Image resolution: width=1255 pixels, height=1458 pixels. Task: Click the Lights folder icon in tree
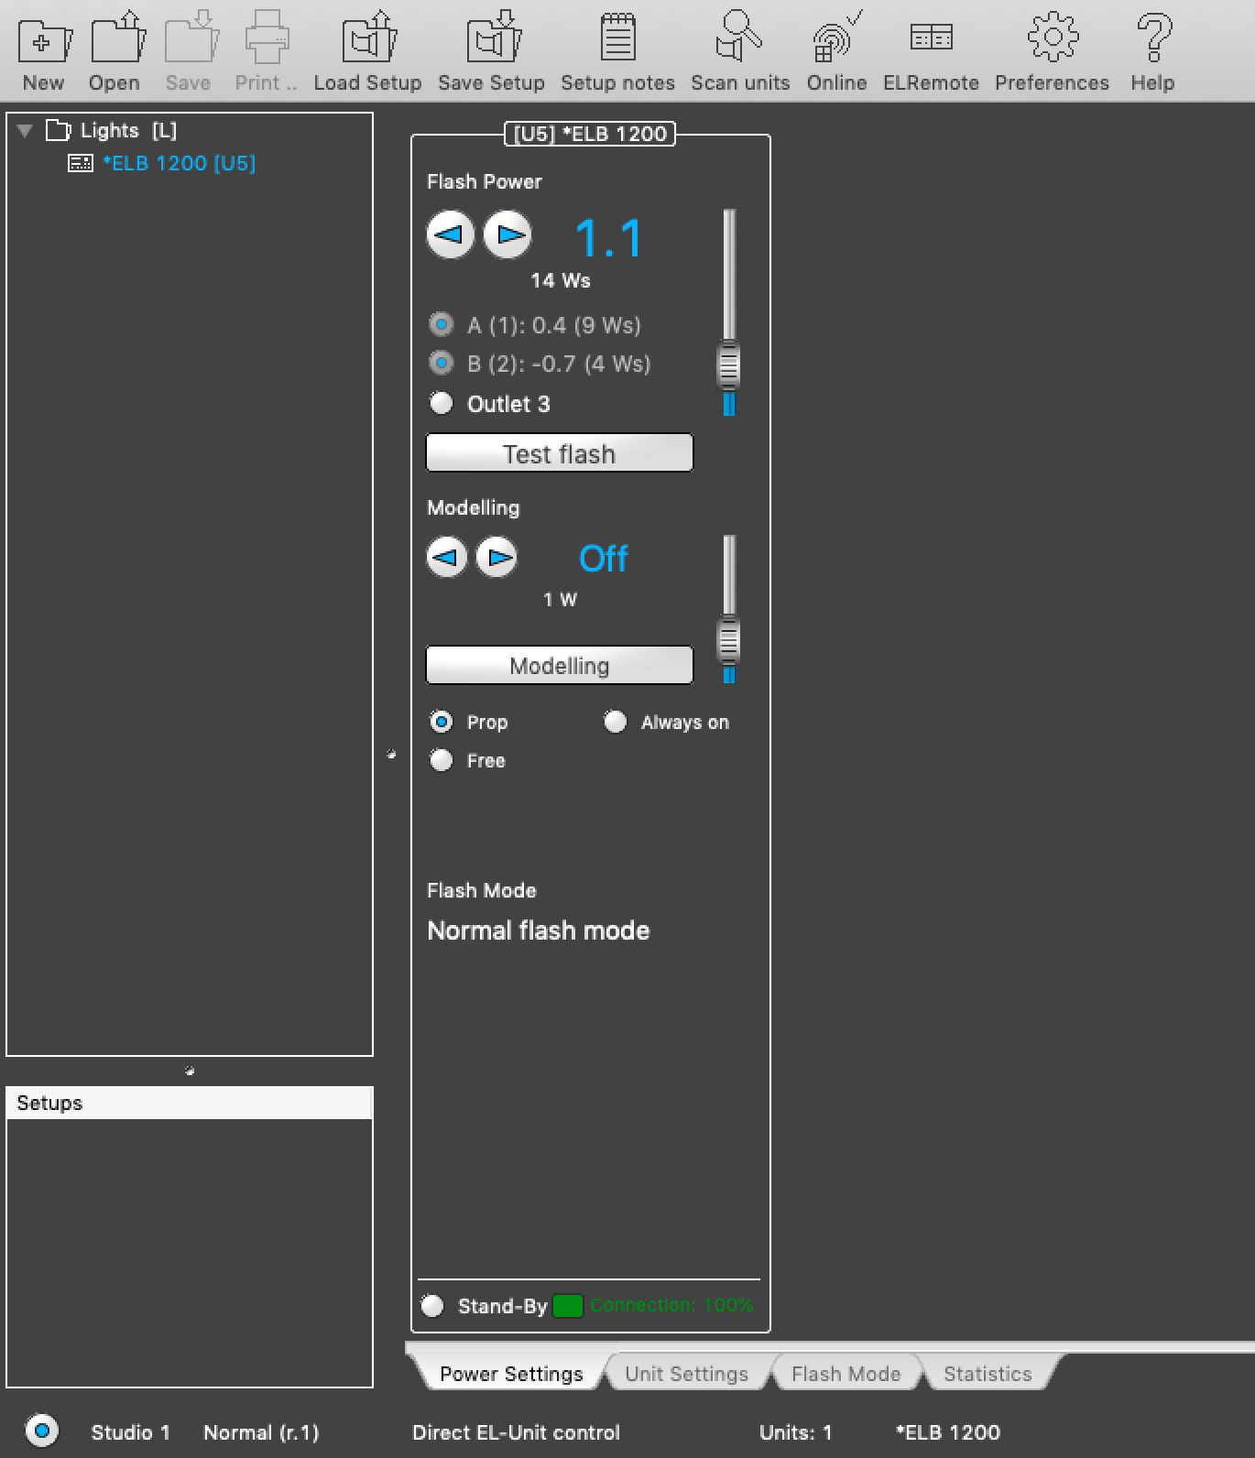59,130
